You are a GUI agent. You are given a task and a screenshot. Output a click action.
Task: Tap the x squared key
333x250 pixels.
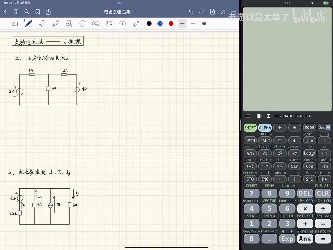click(x=280, y=153)
